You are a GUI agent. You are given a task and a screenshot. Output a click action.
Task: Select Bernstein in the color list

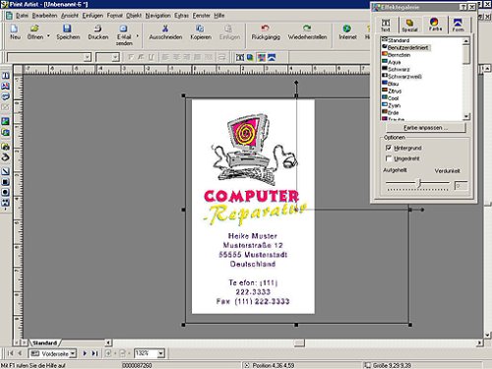[399, 55]
